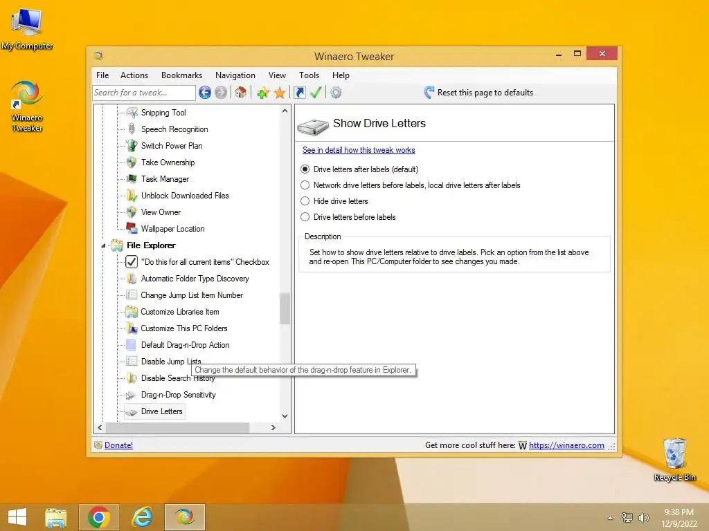Click Reset this page to defaults
The image size is (709, 531).
(479, 93)
